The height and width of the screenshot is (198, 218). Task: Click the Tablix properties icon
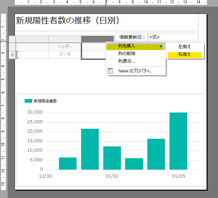point(110,71)
